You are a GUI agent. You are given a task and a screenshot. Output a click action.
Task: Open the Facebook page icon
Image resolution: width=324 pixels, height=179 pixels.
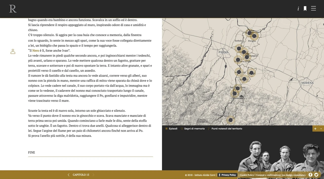point(311,175)
